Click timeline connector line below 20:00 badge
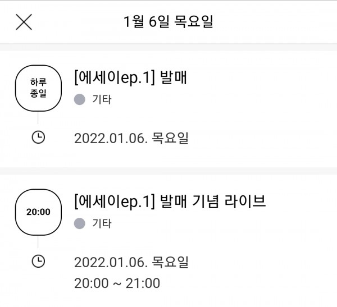 [38, 242]
